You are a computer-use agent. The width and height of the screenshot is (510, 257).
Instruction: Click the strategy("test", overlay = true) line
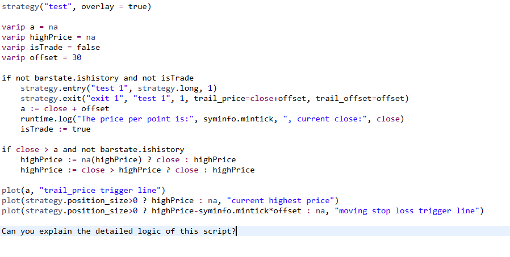point(76,7)
